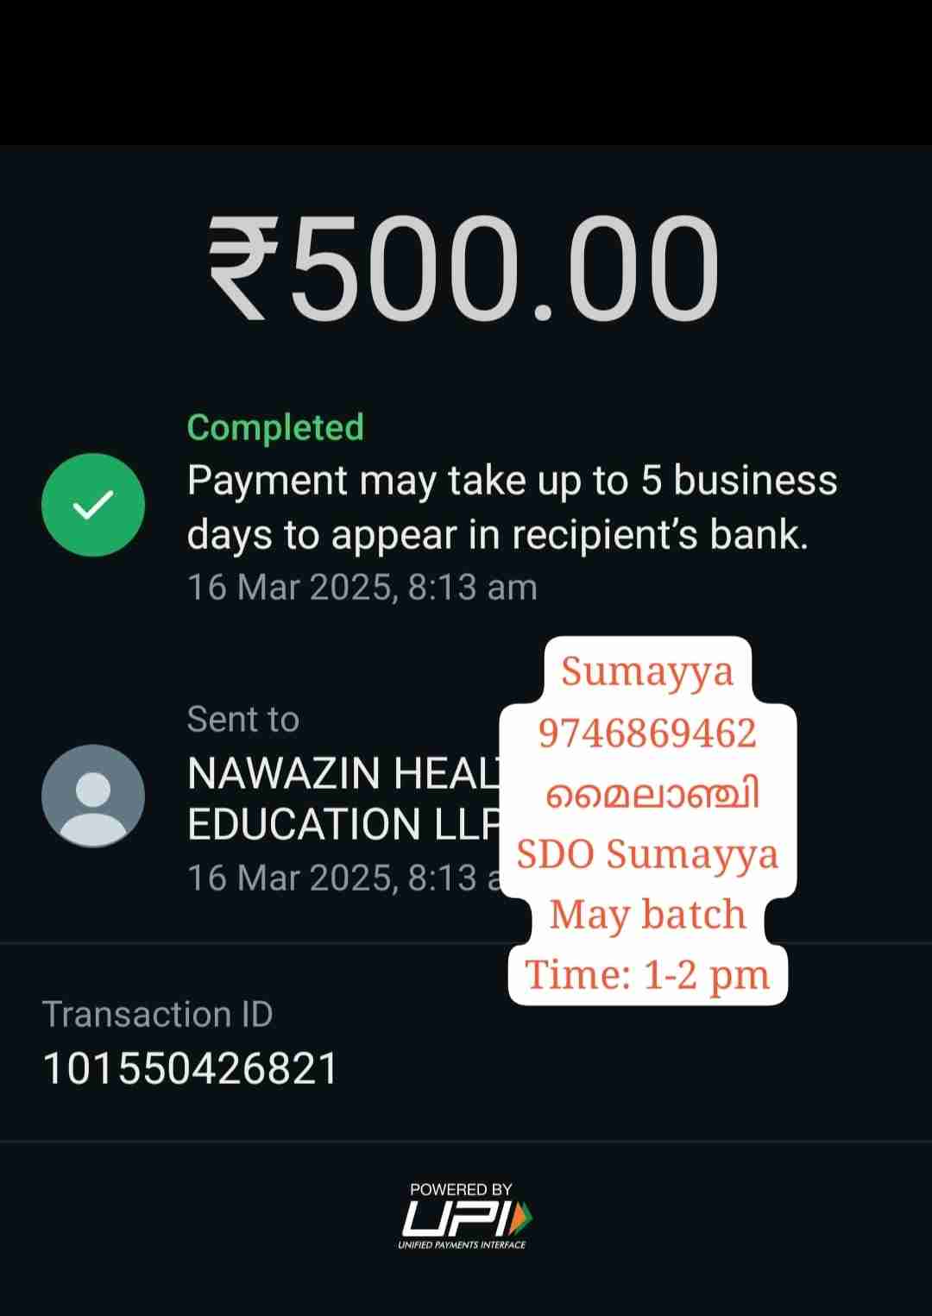The width and height of the screenshot is (932, 1316).
Task: Open the recipient profile avatar icon
Action: [x=93, y=796]
